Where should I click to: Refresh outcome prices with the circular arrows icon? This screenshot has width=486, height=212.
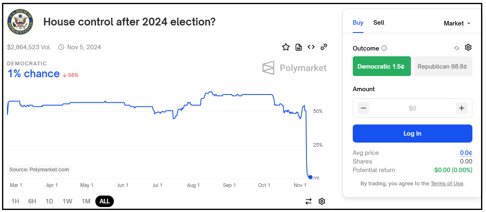[x=457, y=48]
